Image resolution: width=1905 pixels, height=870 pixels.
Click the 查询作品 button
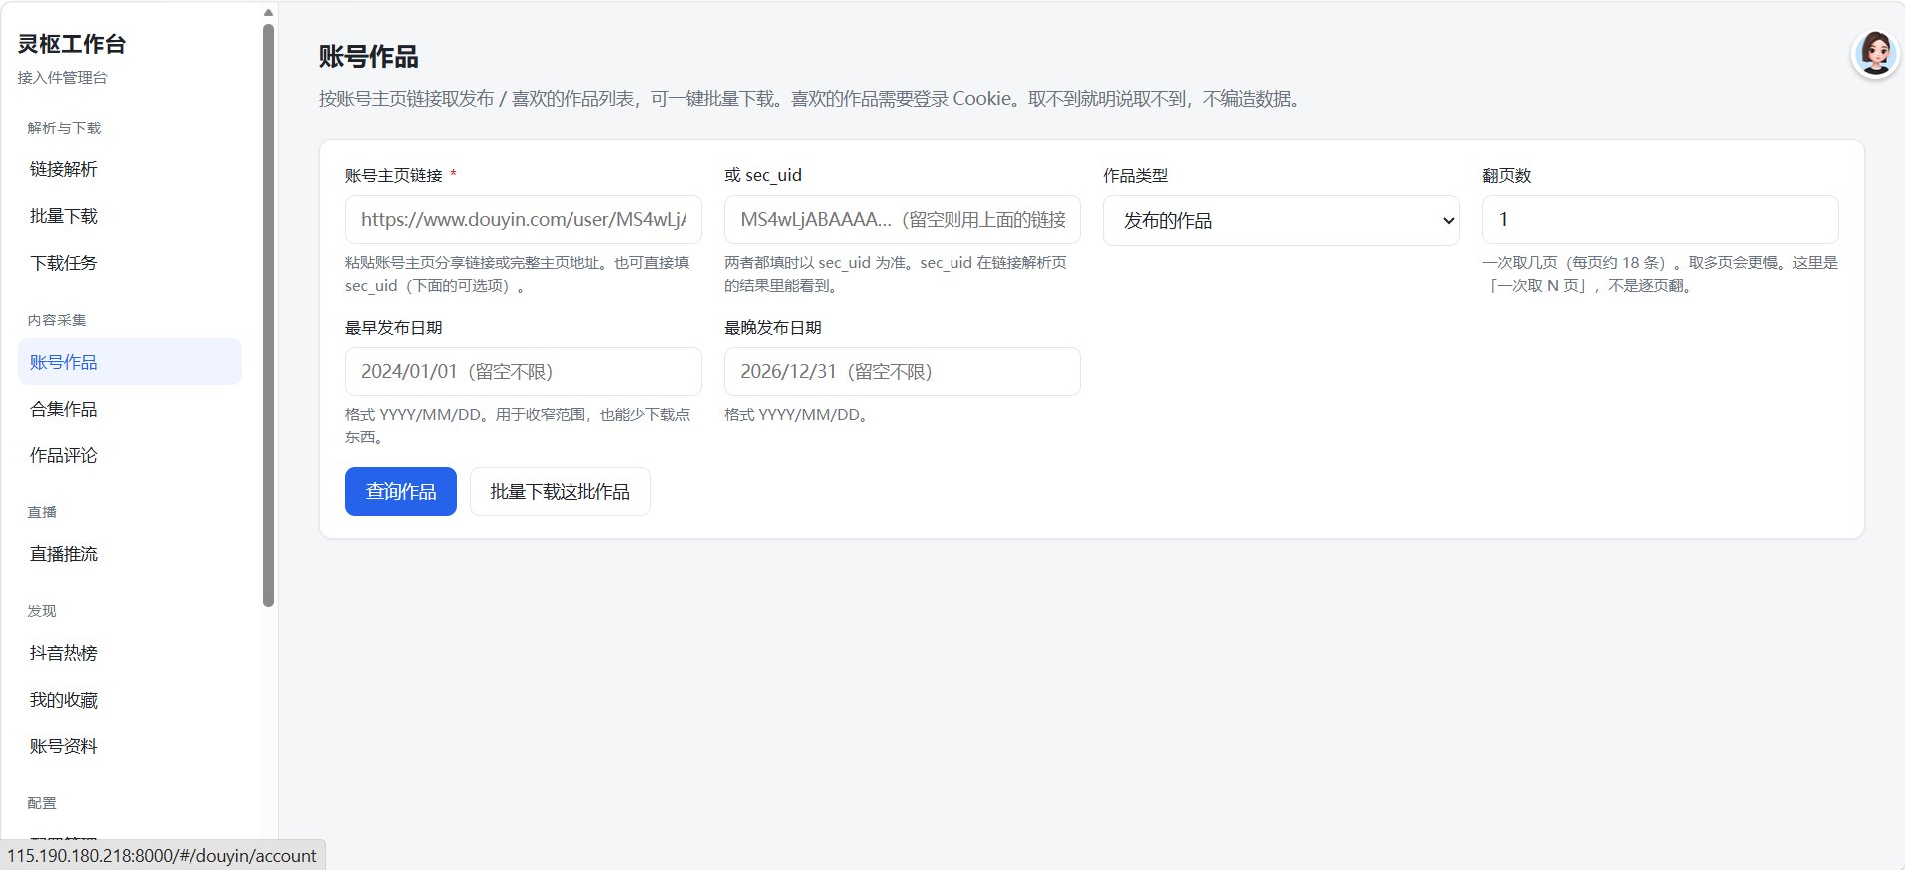click(401, 491)
